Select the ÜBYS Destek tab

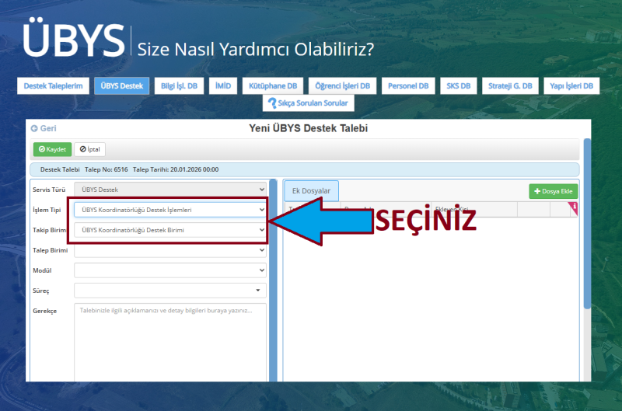tap(121, 86)
